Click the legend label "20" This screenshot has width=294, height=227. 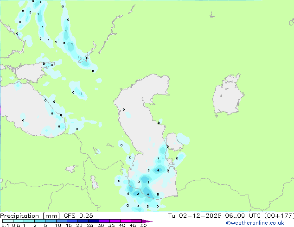(79, 225)
